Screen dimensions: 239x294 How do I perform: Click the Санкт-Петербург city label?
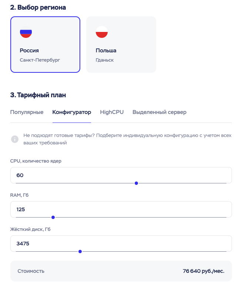coord(40,60)
